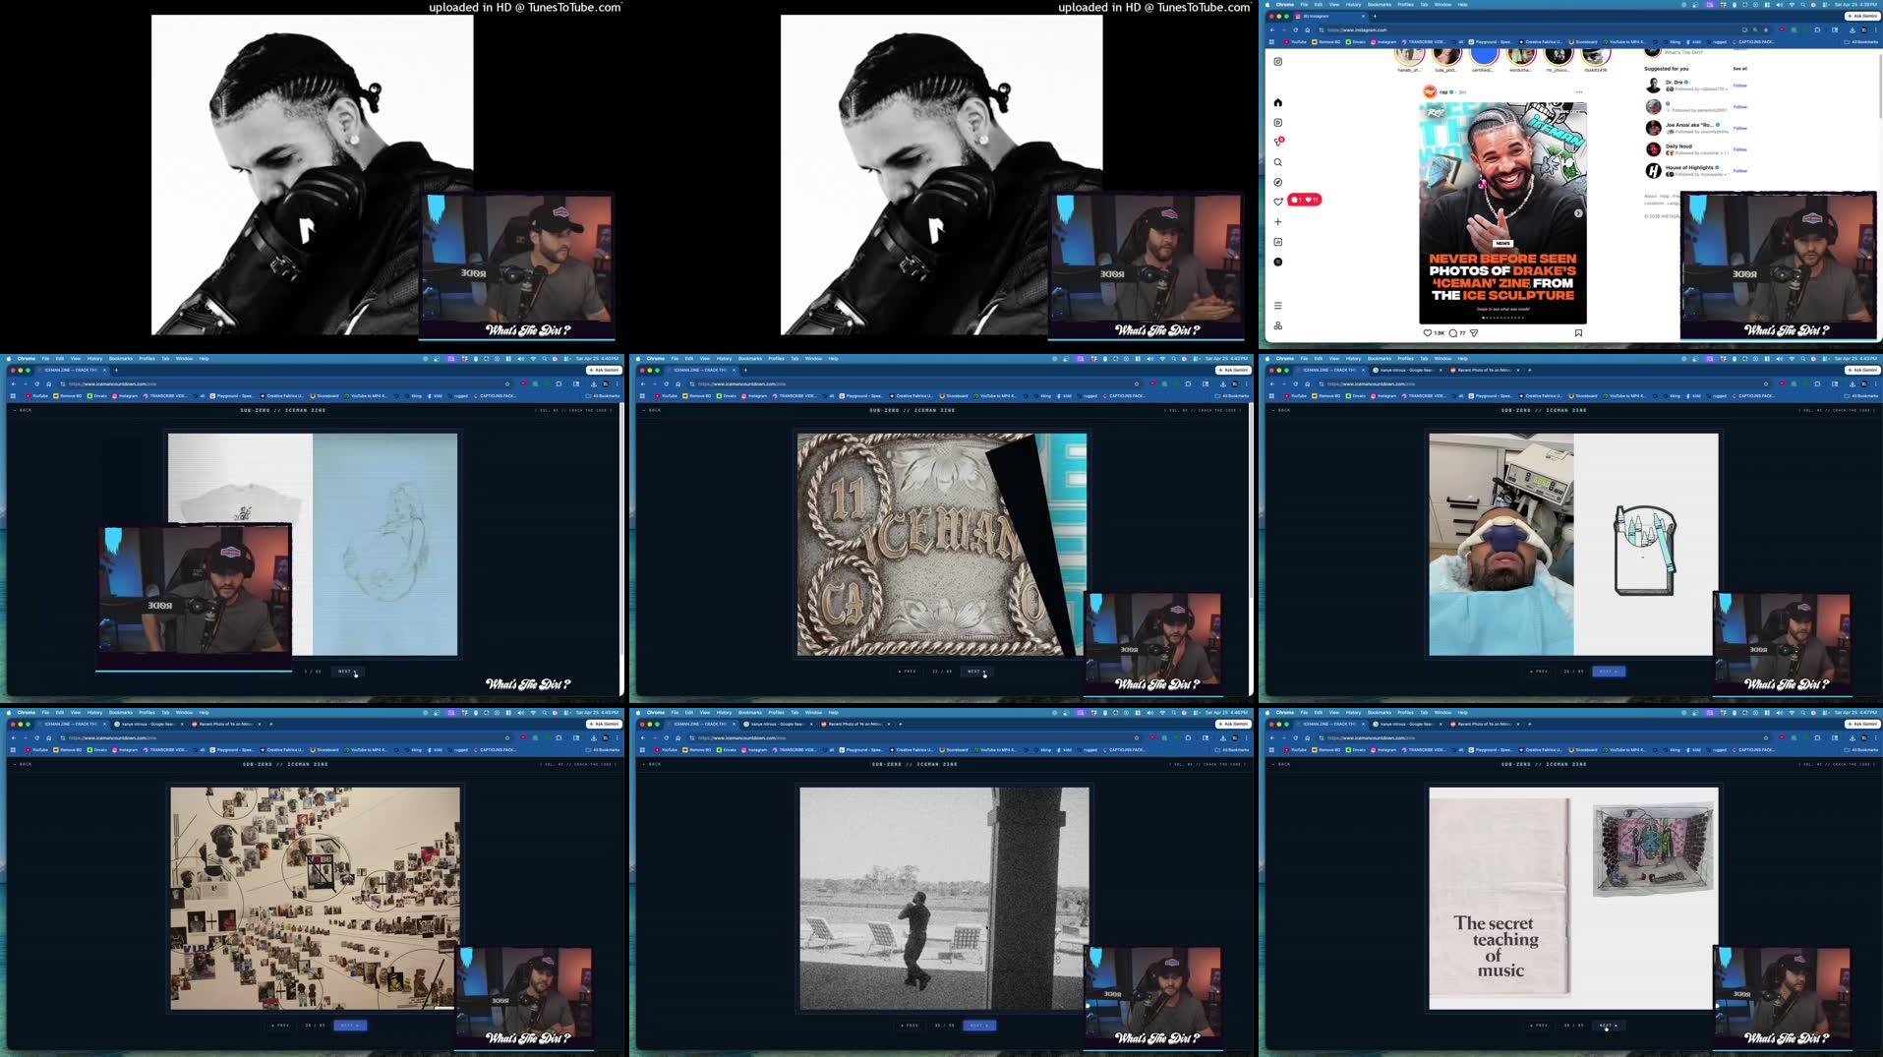The height and width of the screenshot is (1057, 1883).
Task: Click NEXT button in the sketch-page zine frame
Action: click(x=347, y=672)
